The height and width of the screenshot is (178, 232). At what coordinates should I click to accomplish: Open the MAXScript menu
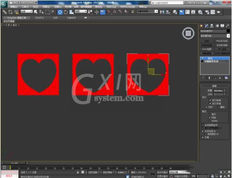click(128, 7)
